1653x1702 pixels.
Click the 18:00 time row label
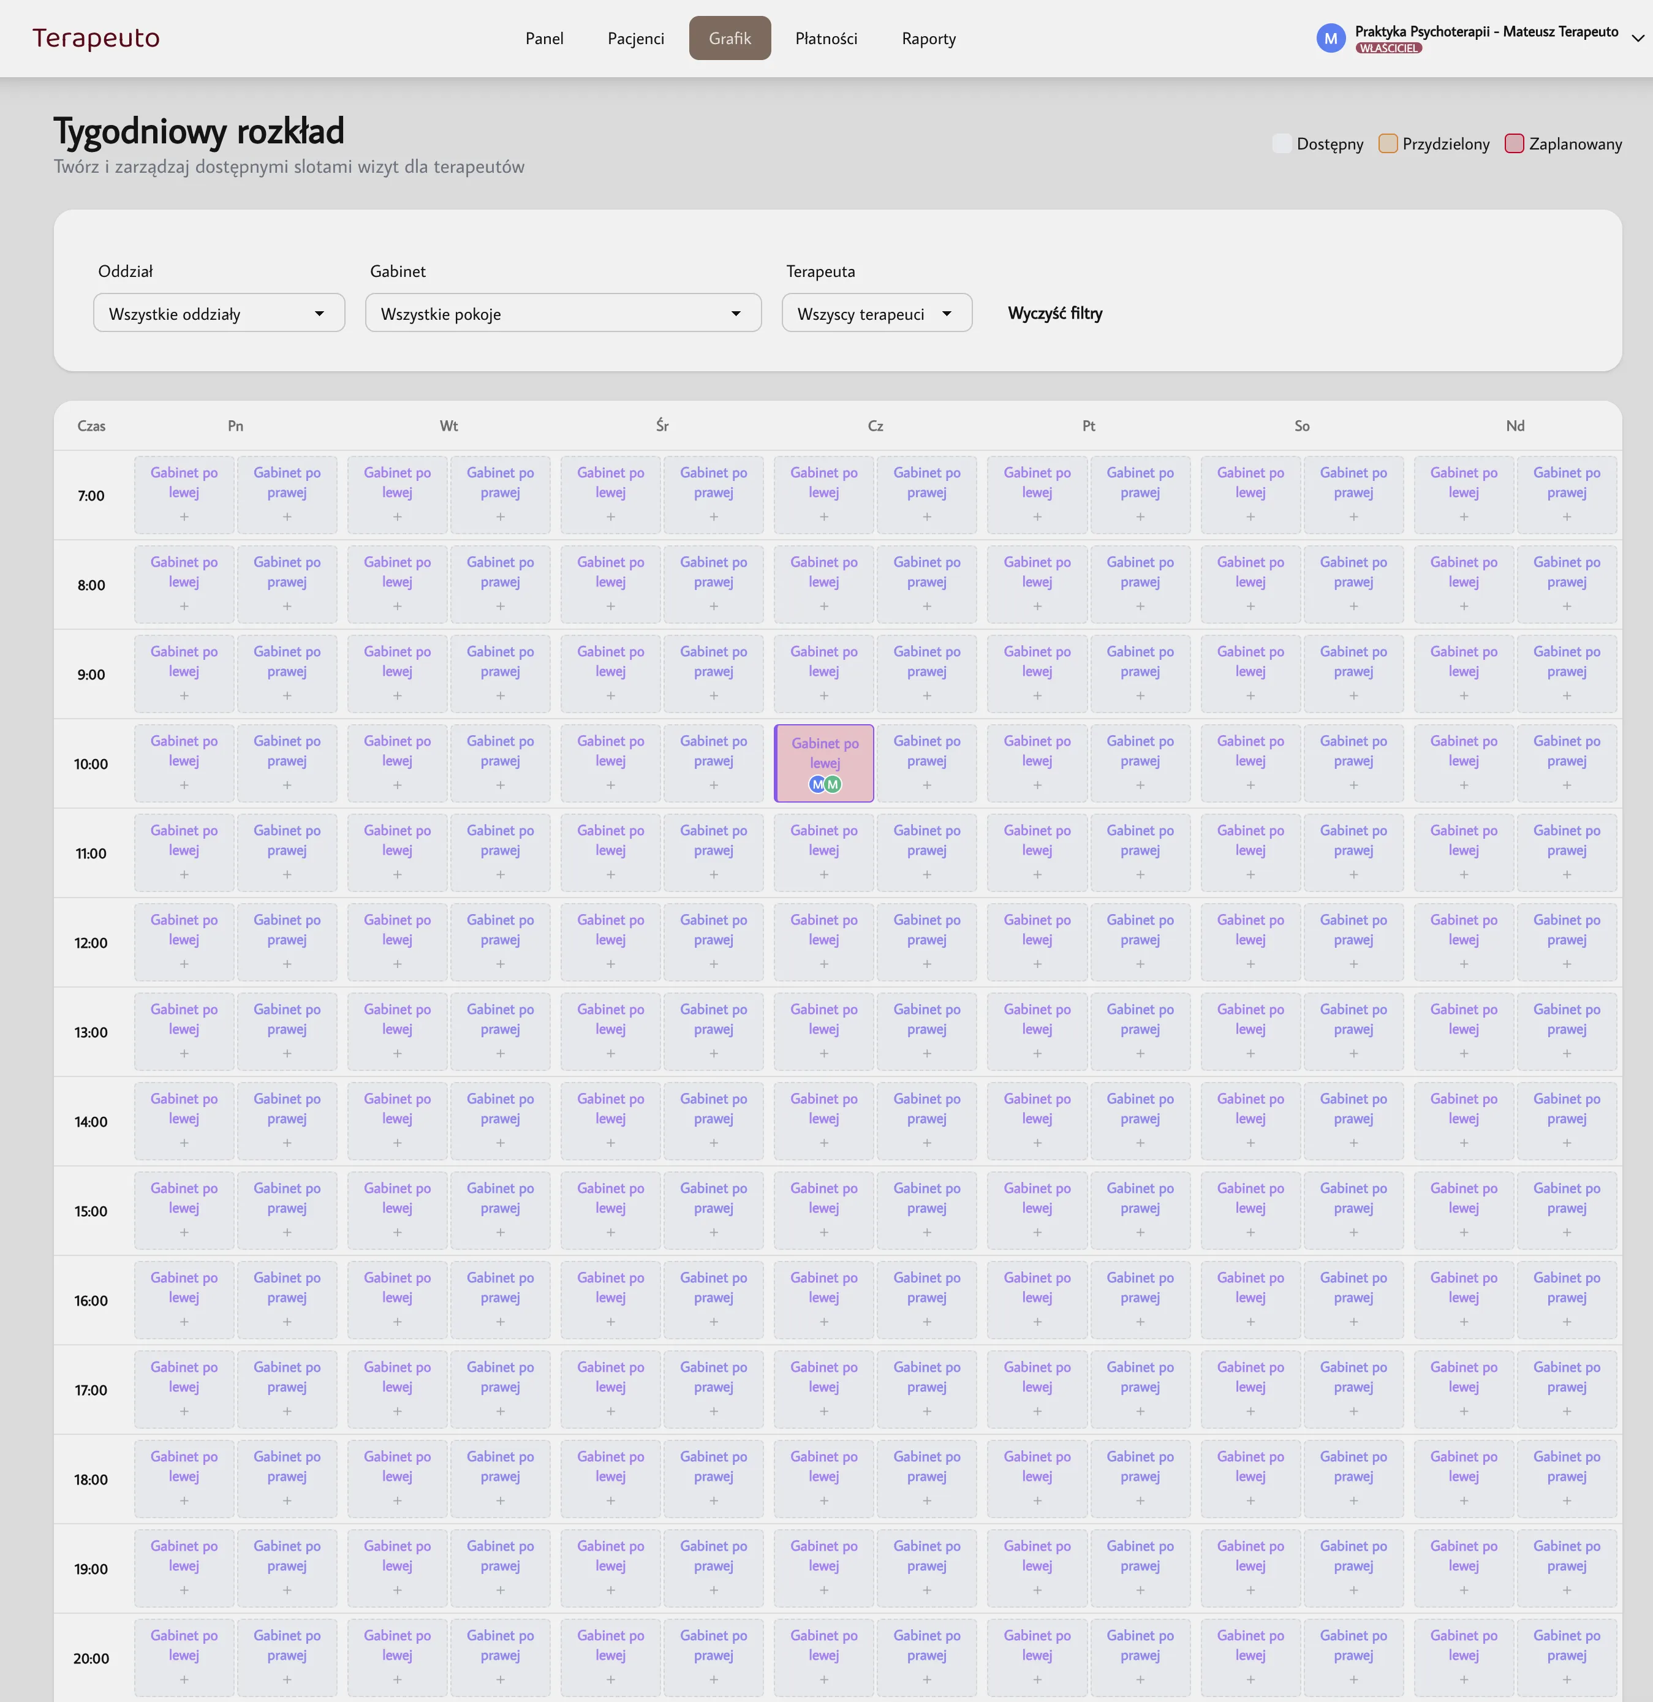coord(91,1480)
